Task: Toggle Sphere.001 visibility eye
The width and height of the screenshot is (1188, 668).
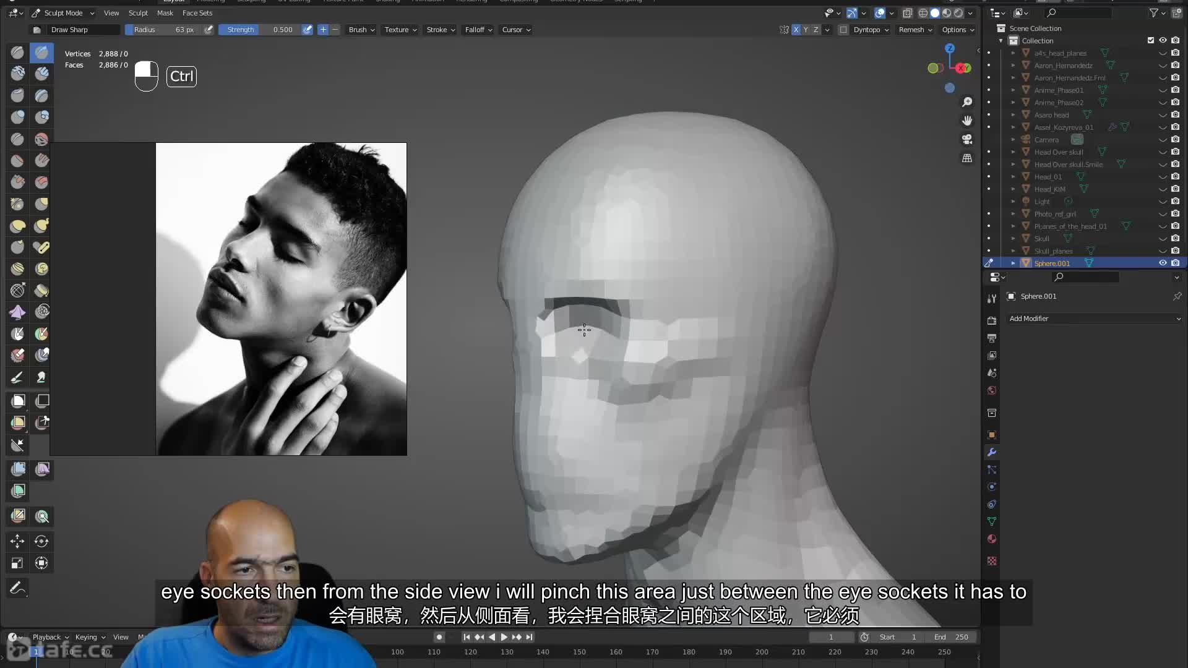Action: 1163,263
